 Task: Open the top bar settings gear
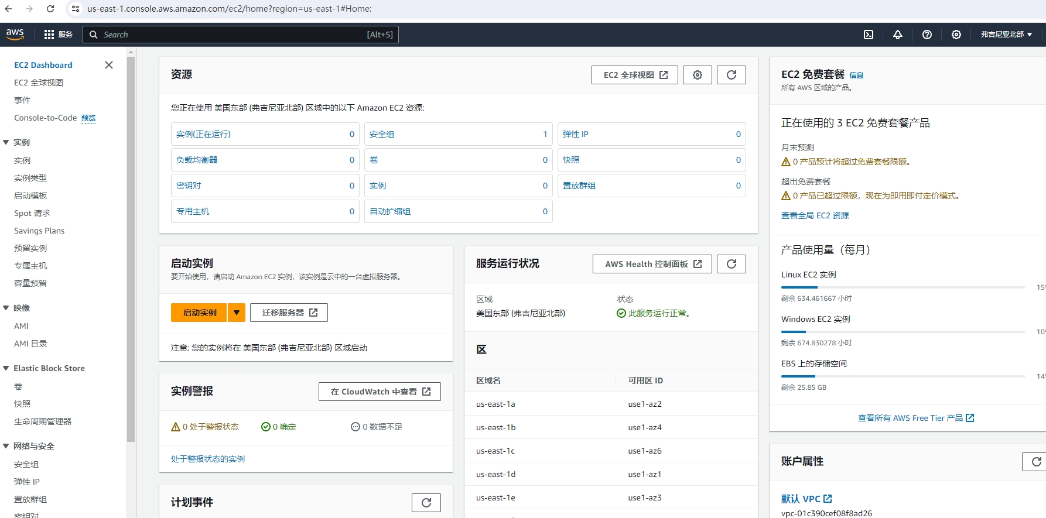pyautogui.click(x=956, y=35)
